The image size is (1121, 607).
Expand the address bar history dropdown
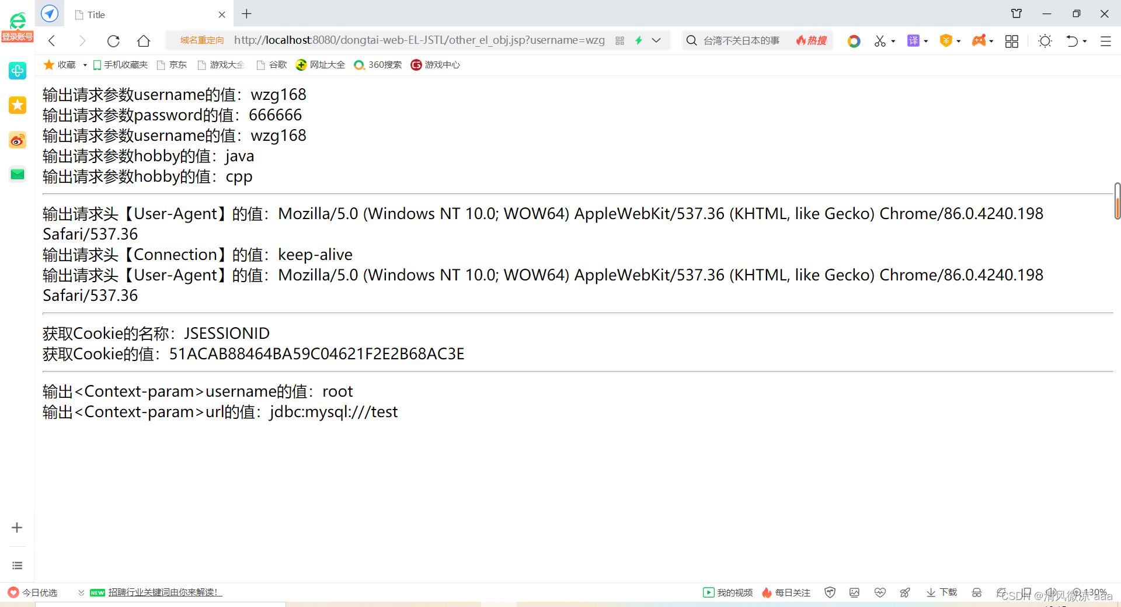coord(656,40)
